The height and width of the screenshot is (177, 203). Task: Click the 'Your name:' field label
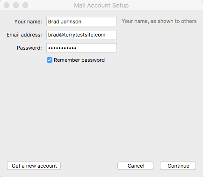pyautogui.click(x=28, y=22)
